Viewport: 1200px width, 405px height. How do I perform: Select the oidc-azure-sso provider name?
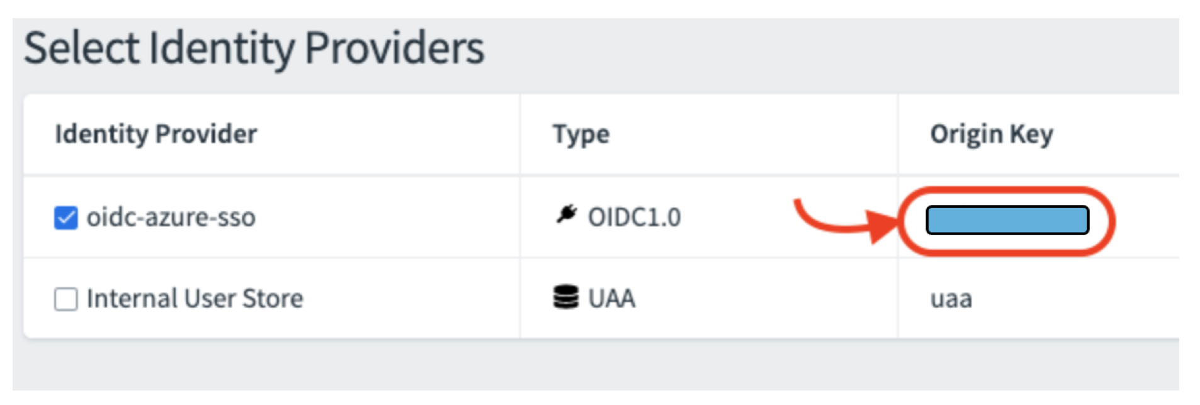click(171, 218)
